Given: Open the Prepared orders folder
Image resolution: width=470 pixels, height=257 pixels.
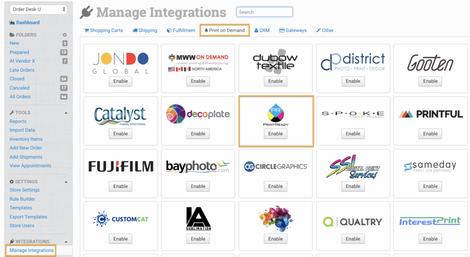Looking at the screenshot, I should pos(19,52).
